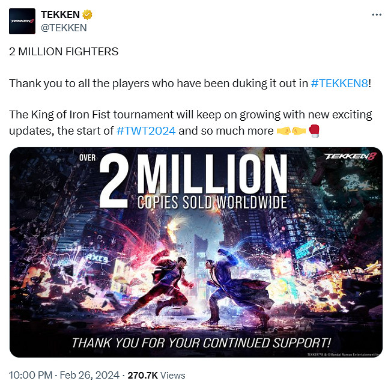Viewport: 388px width, 384px height.
Task: Click the TEKKEN display name
Action: click(60, 14)
